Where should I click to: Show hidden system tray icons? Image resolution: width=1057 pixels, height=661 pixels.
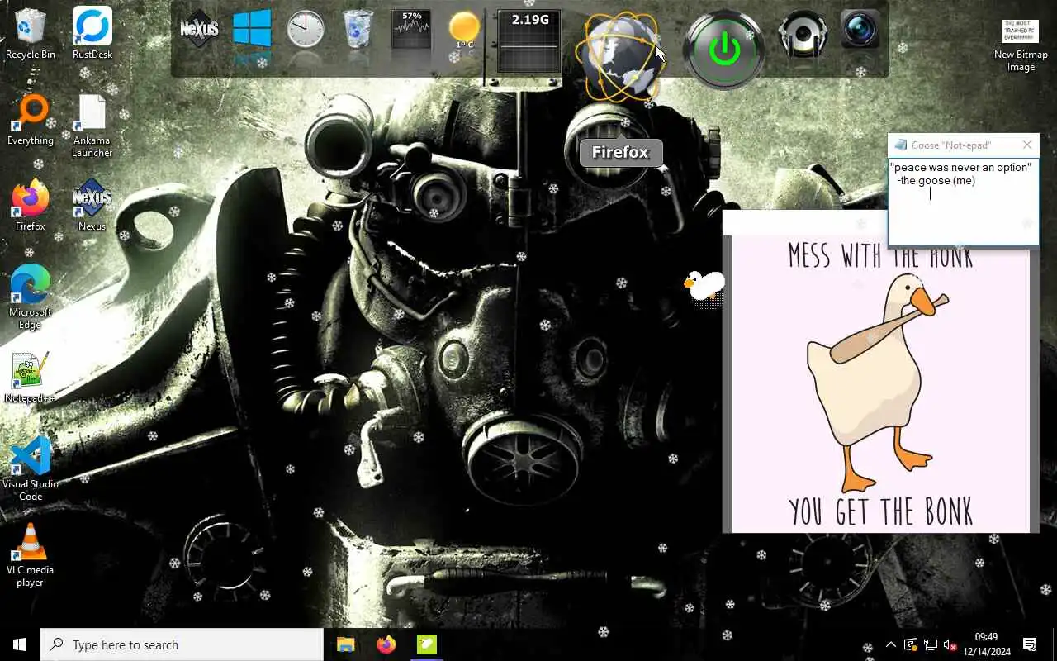(890, 644)
